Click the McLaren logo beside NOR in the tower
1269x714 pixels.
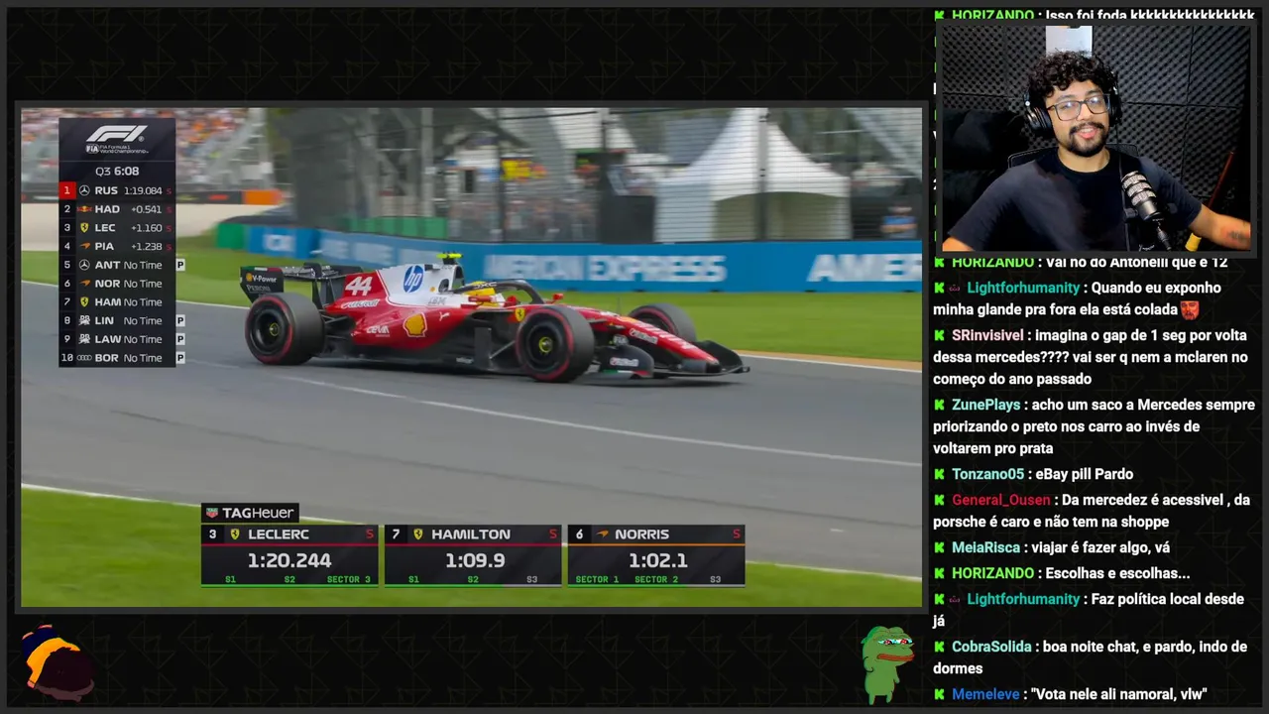84,284
